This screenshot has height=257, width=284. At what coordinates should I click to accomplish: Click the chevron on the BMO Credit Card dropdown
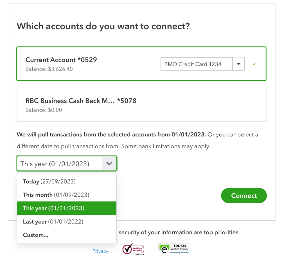238,64
